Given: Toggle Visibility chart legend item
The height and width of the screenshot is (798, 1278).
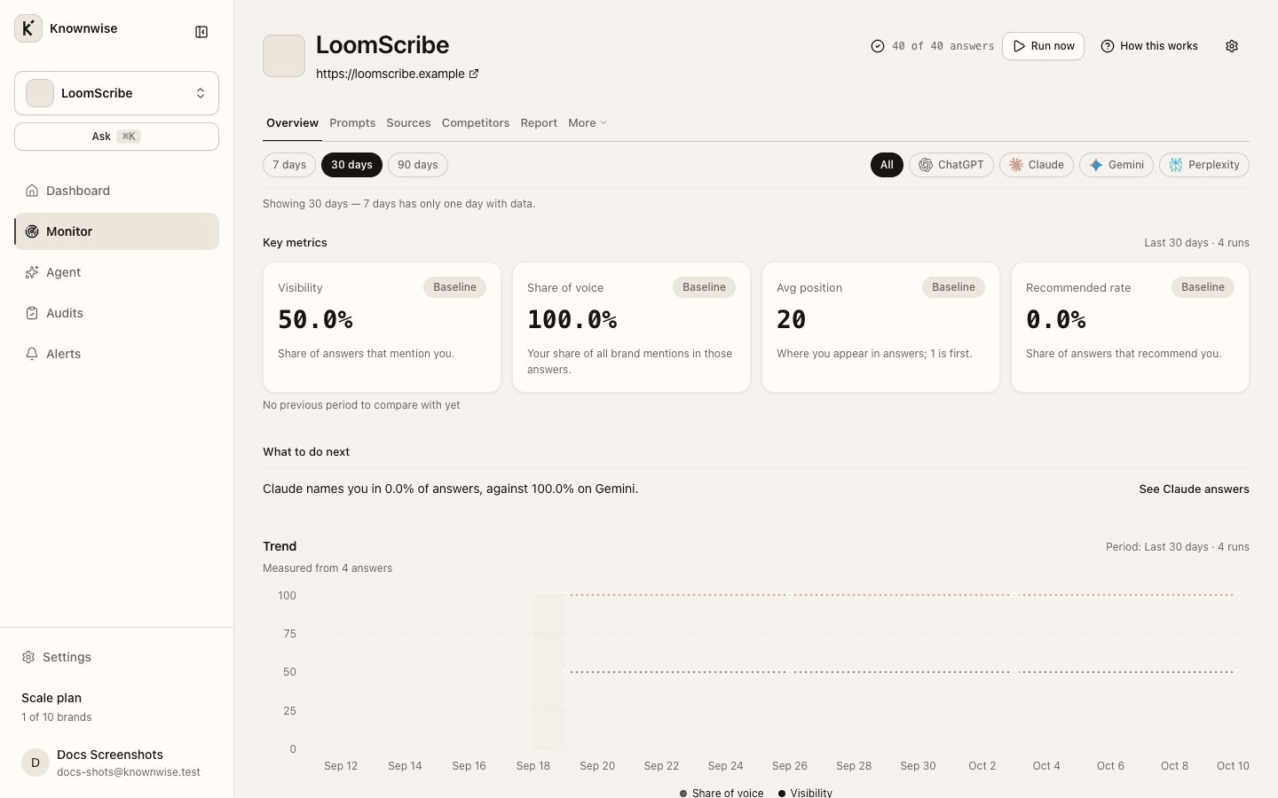Looking at the screenshot, I should click(805, 793).
